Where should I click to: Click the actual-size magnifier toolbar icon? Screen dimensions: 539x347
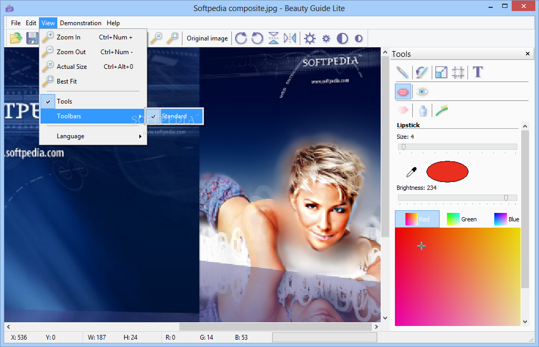[x=156, y=38]
